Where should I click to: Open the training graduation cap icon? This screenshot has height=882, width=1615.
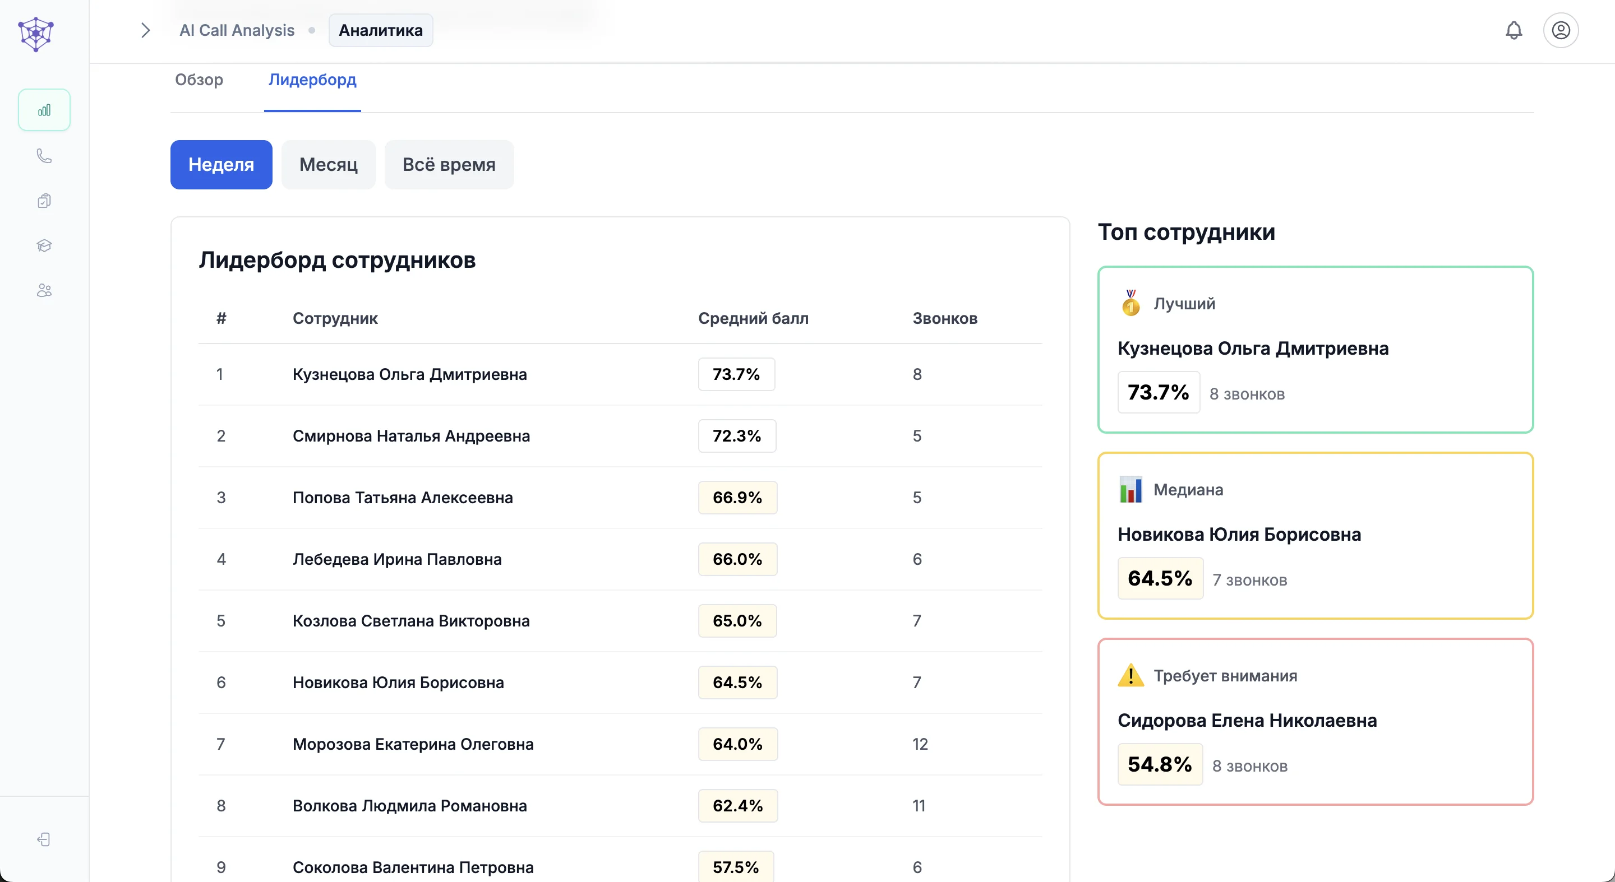[44, 245]
